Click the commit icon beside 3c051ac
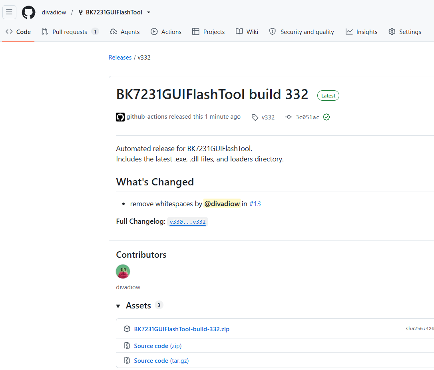The width and height of the screenshot is (434, 370). [289, 117]
